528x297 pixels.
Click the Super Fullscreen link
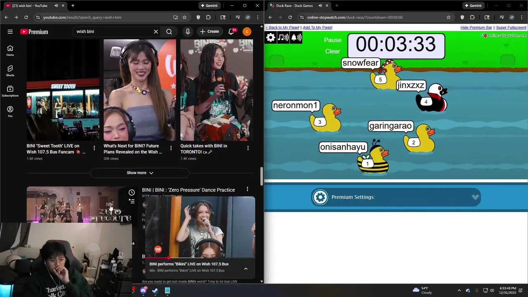[511, 28]
